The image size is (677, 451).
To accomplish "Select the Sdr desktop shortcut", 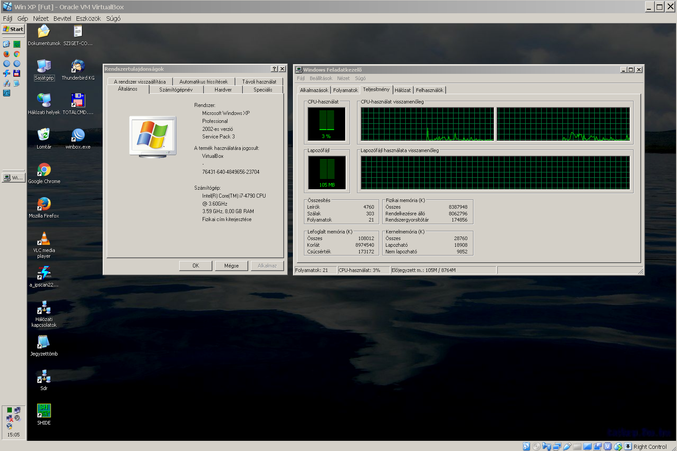I will point(44,380).
